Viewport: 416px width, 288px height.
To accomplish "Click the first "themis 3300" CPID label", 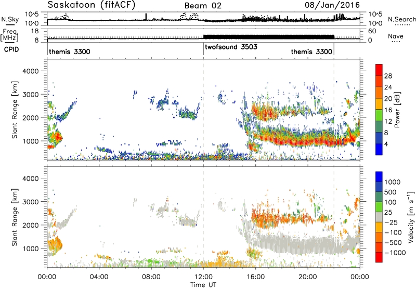I will tap(70, 51).
